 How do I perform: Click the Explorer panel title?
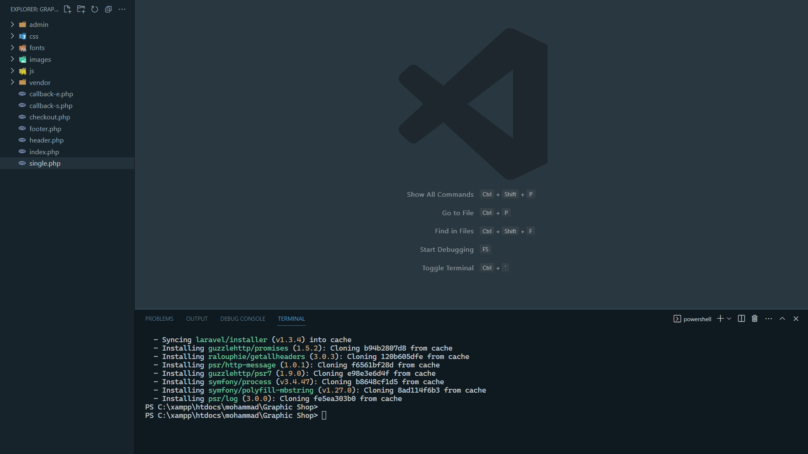pos(35,9)
